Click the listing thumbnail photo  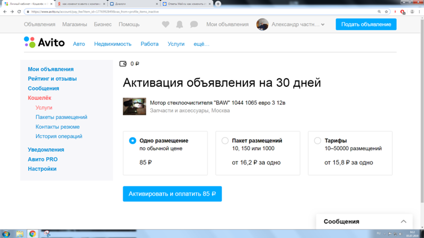click(135, 106)
